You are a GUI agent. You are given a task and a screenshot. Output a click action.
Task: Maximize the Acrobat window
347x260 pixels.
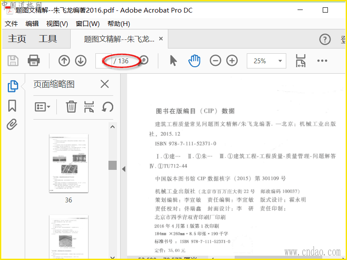[325, 10]
